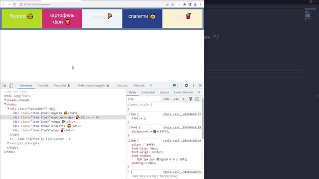Select the Styles pane tab
319x179 pixels.
132,92
